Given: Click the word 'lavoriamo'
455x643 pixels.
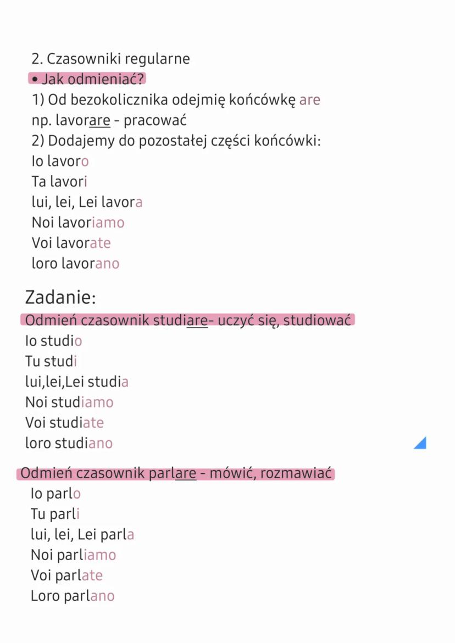Looking at the screenshot, I should coord(91,223).
